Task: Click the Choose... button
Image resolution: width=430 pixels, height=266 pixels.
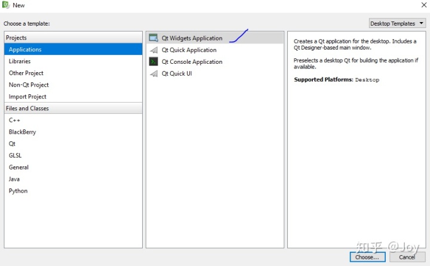Action: pos(367,257)
